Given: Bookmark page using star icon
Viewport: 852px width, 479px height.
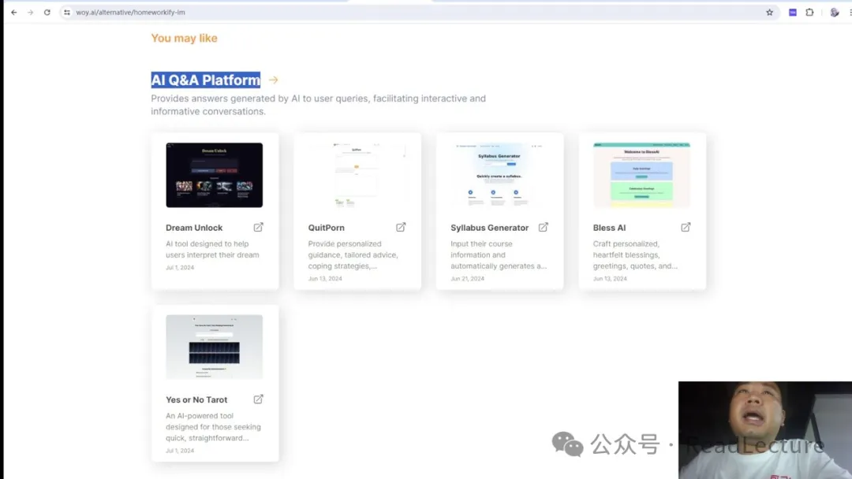Looking at the screenshot, I should 769,13.
